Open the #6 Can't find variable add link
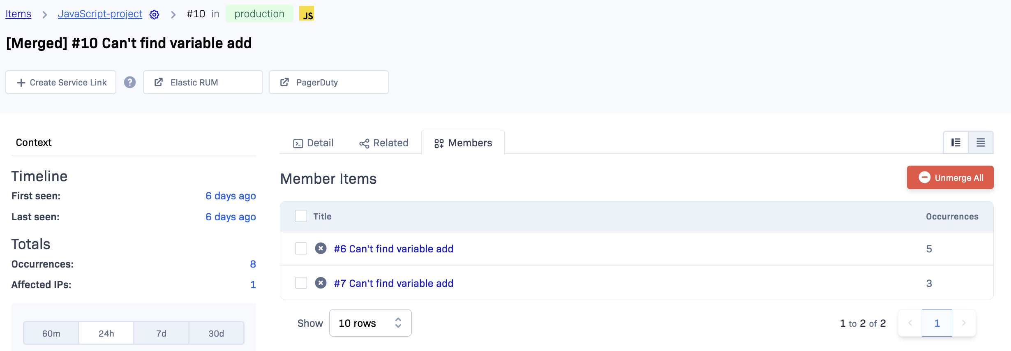Screen dimensions: 1011x351 (393, 249)
